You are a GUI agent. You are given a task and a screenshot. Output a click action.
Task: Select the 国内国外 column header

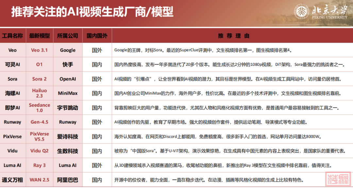97,36
